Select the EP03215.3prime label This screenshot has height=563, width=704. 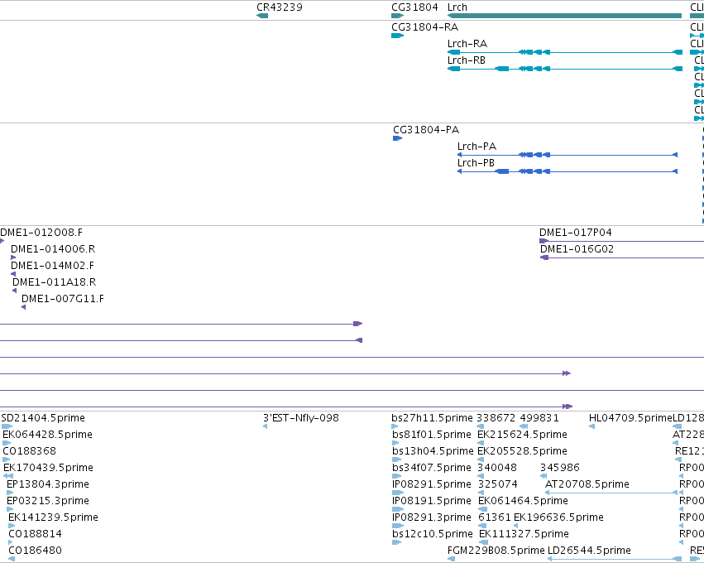(48, 501)
